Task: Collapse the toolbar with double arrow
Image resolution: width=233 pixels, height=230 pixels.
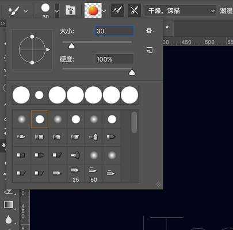Action: pyautogui.click(x=3, y=24)
